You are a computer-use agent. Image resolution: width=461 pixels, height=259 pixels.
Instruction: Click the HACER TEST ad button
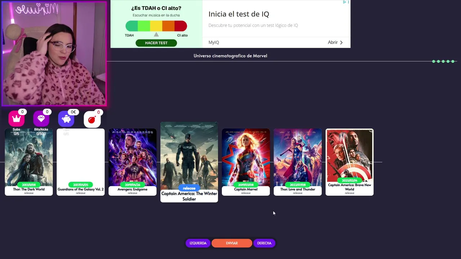[156, 43]
